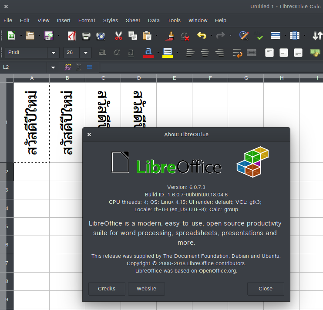
Task: Select column E header
Action: click(174, 78)
